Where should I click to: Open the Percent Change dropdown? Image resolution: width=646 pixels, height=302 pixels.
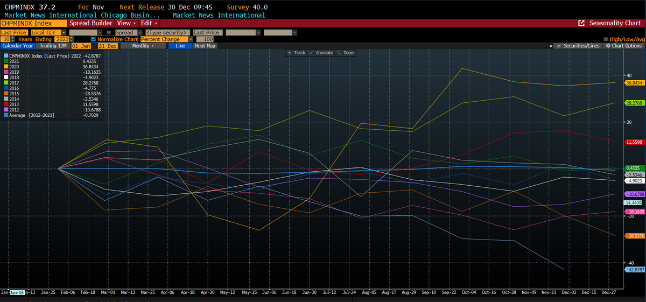(191, 39)
